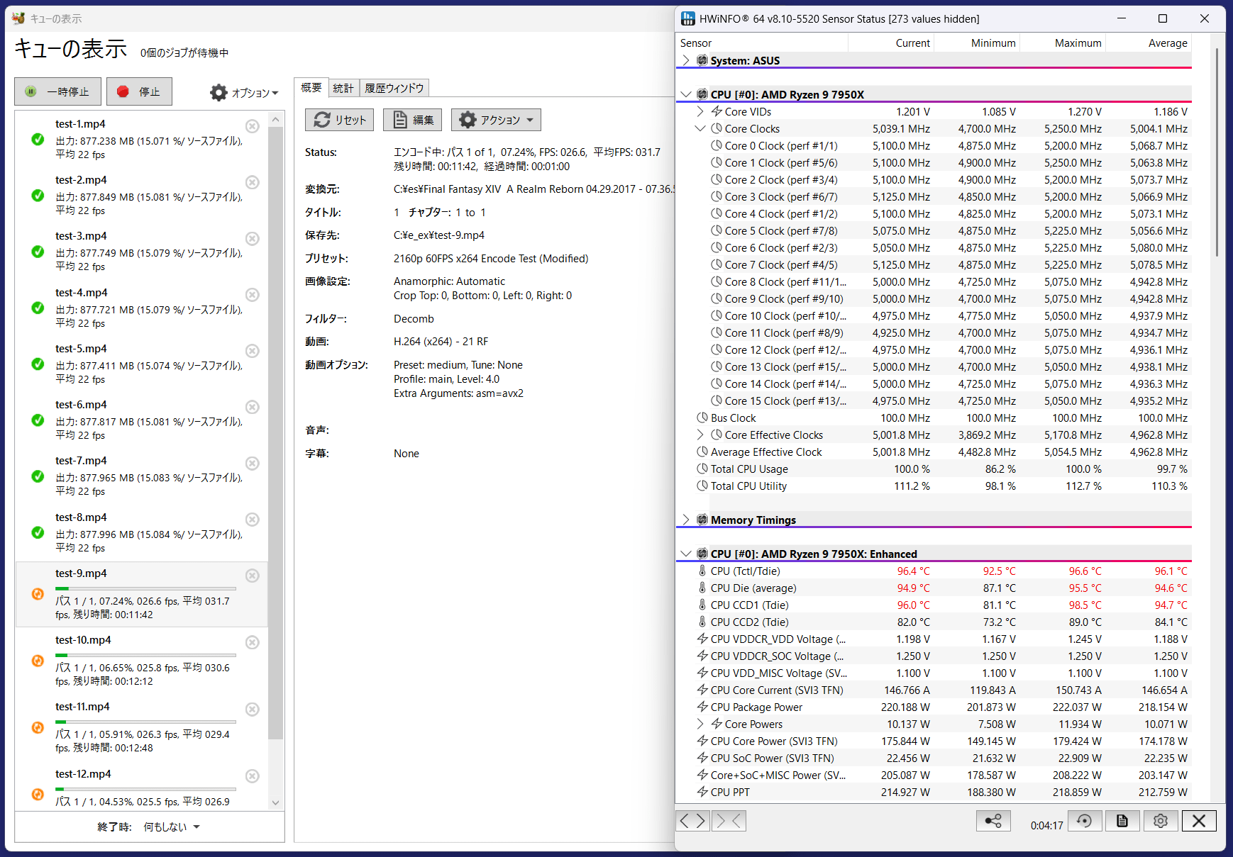
Task: Switch to the 統計 statistics tab
Action: (343, 88)
